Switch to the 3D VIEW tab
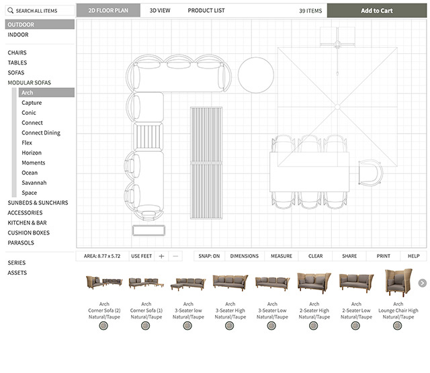The height and width of the screenshot is (373, 430). coord(160,11)
